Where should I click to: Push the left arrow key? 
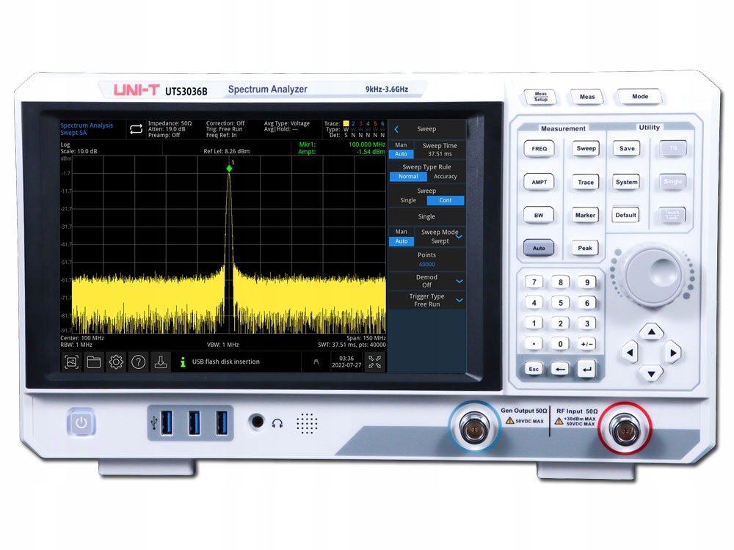point(630,353)
